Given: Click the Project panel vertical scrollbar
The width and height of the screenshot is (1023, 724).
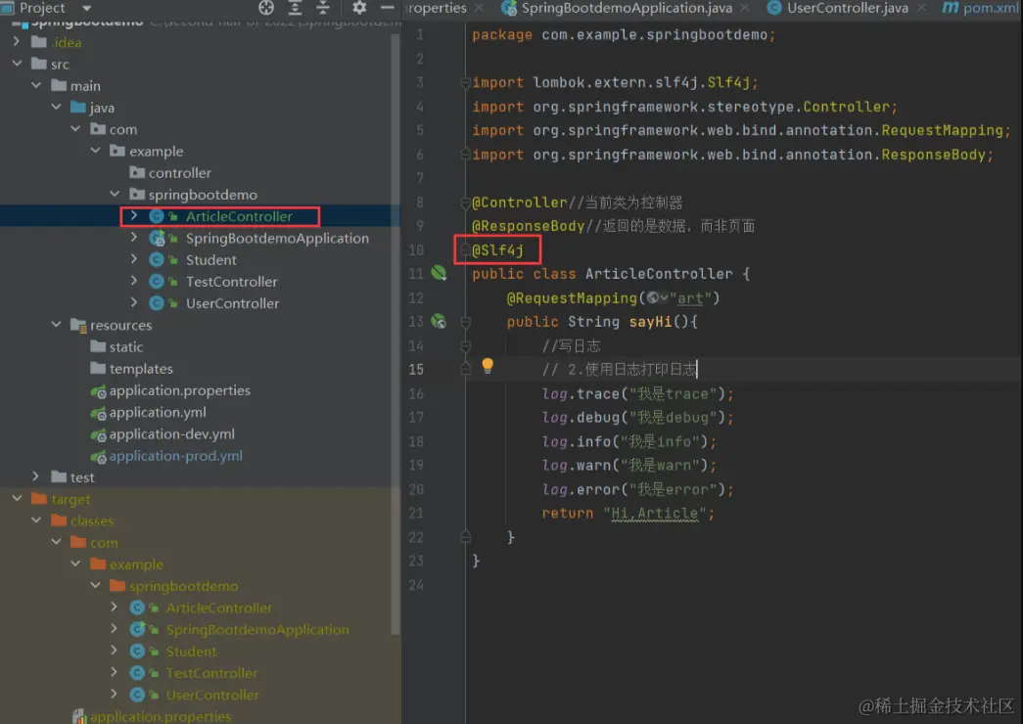Looking at the screenshot, I should click(395, 333).
